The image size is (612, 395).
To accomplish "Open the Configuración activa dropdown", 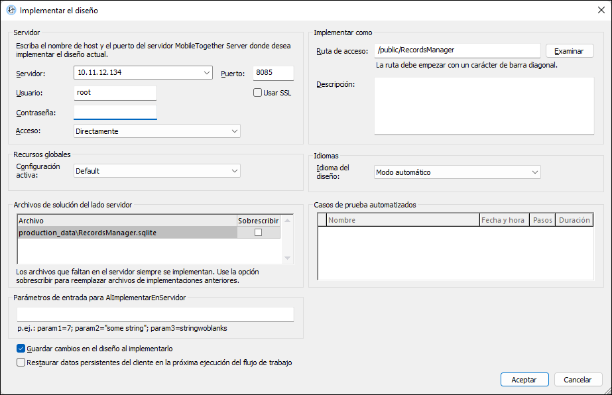I will [x=234, y=171].
